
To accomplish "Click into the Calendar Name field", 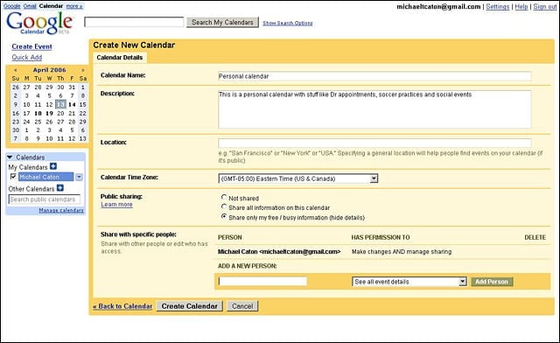I will [374, 76].
